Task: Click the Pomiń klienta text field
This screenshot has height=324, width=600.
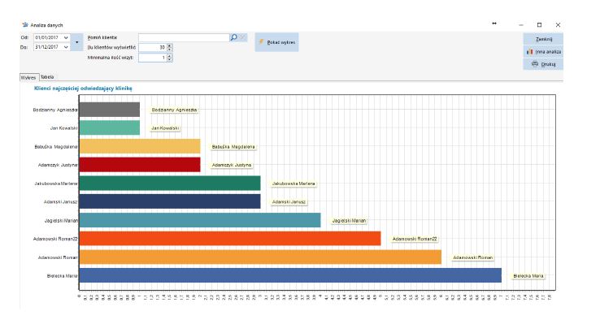Action: 184,37
